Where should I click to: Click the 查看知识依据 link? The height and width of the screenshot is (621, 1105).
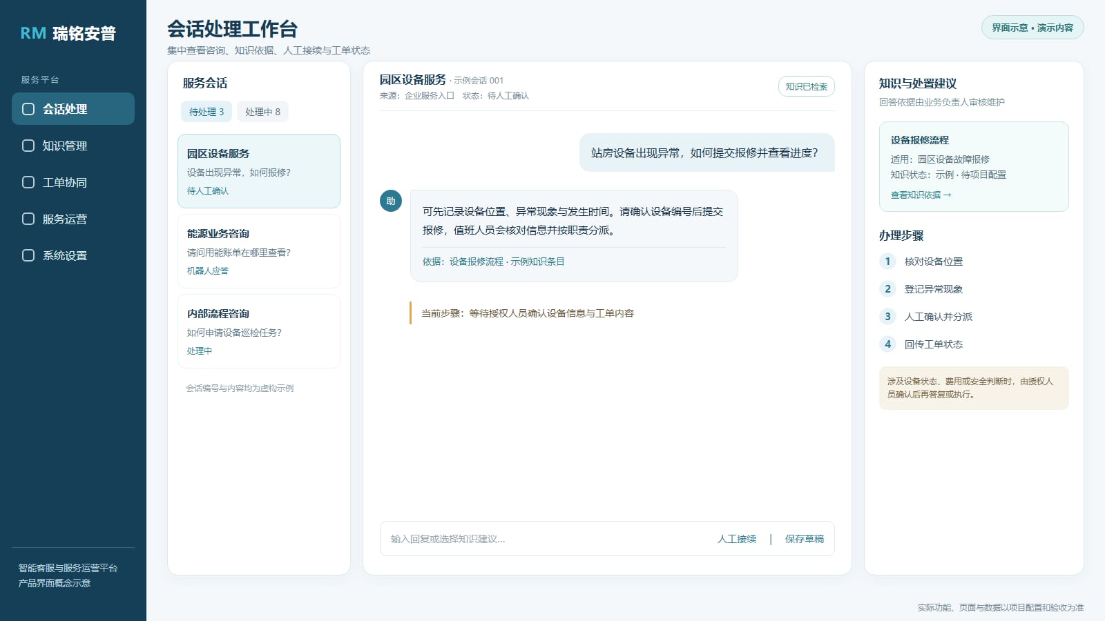pyautogui.click(x=921, y=195)
